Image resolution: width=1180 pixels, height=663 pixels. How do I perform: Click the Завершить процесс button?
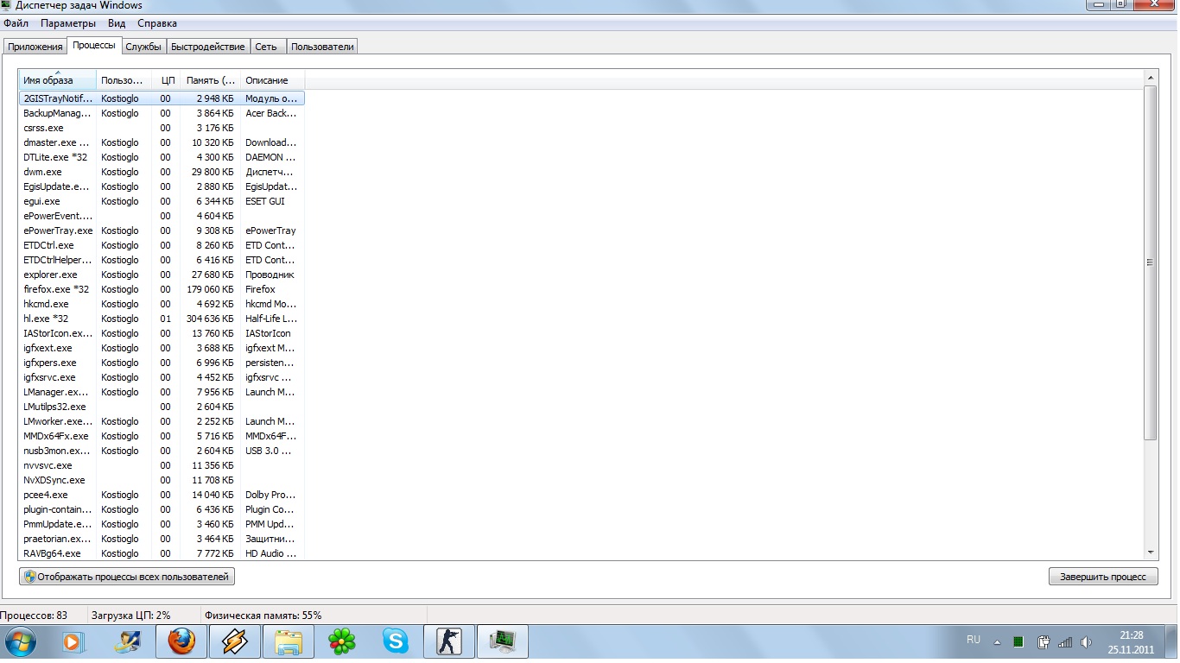coord(1103,577)
